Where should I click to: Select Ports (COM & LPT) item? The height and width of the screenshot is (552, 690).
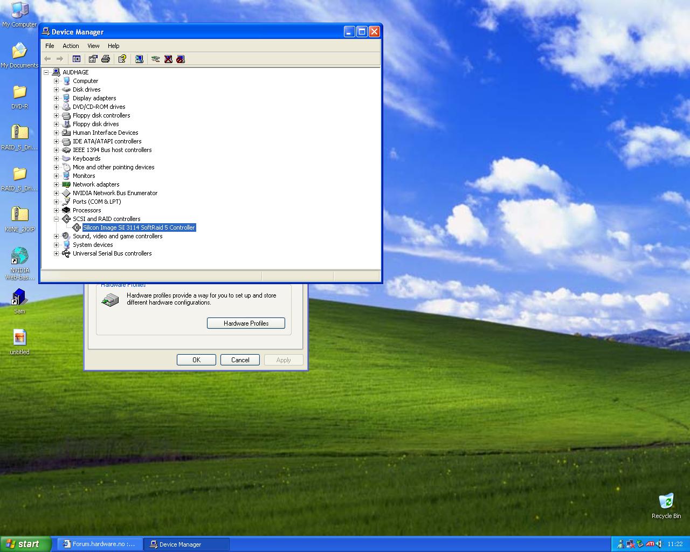96,202
